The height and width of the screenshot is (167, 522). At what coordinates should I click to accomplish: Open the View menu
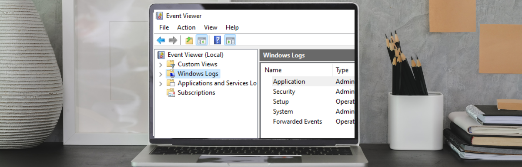point(211,27)
